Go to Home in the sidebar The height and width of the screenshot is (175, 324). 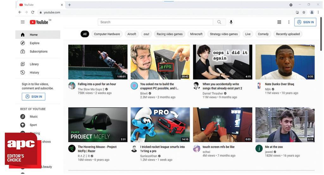pyautogui.click(x=38, y=35)
